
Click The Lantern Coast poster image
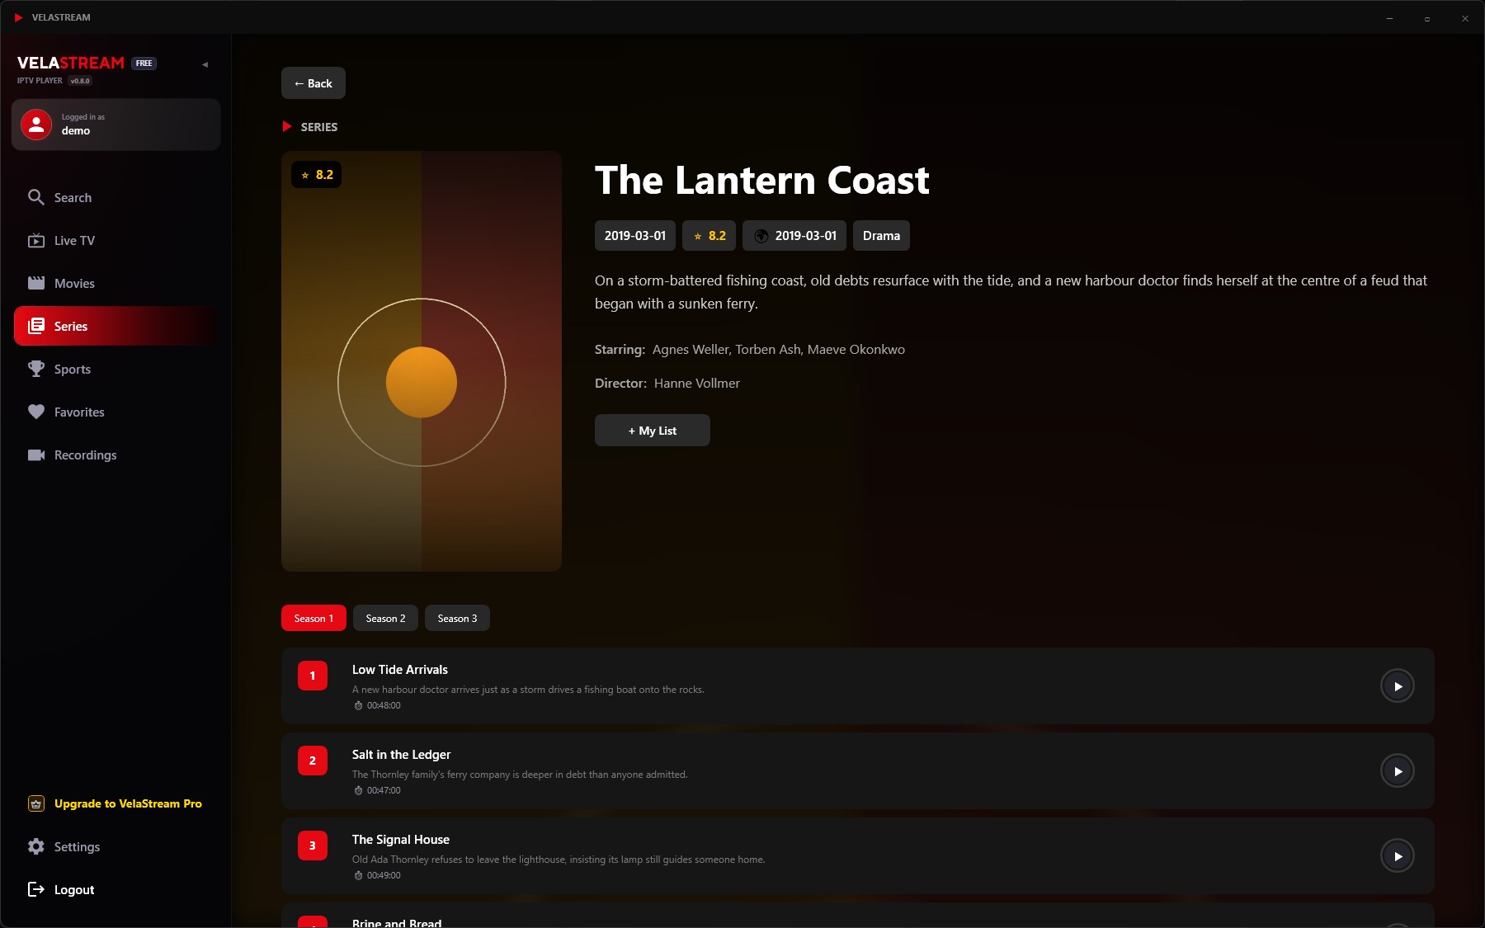[422, 361]
